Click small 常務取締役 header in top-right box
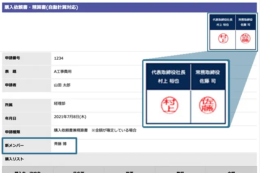Screen dimensions: 260x173 246,22
